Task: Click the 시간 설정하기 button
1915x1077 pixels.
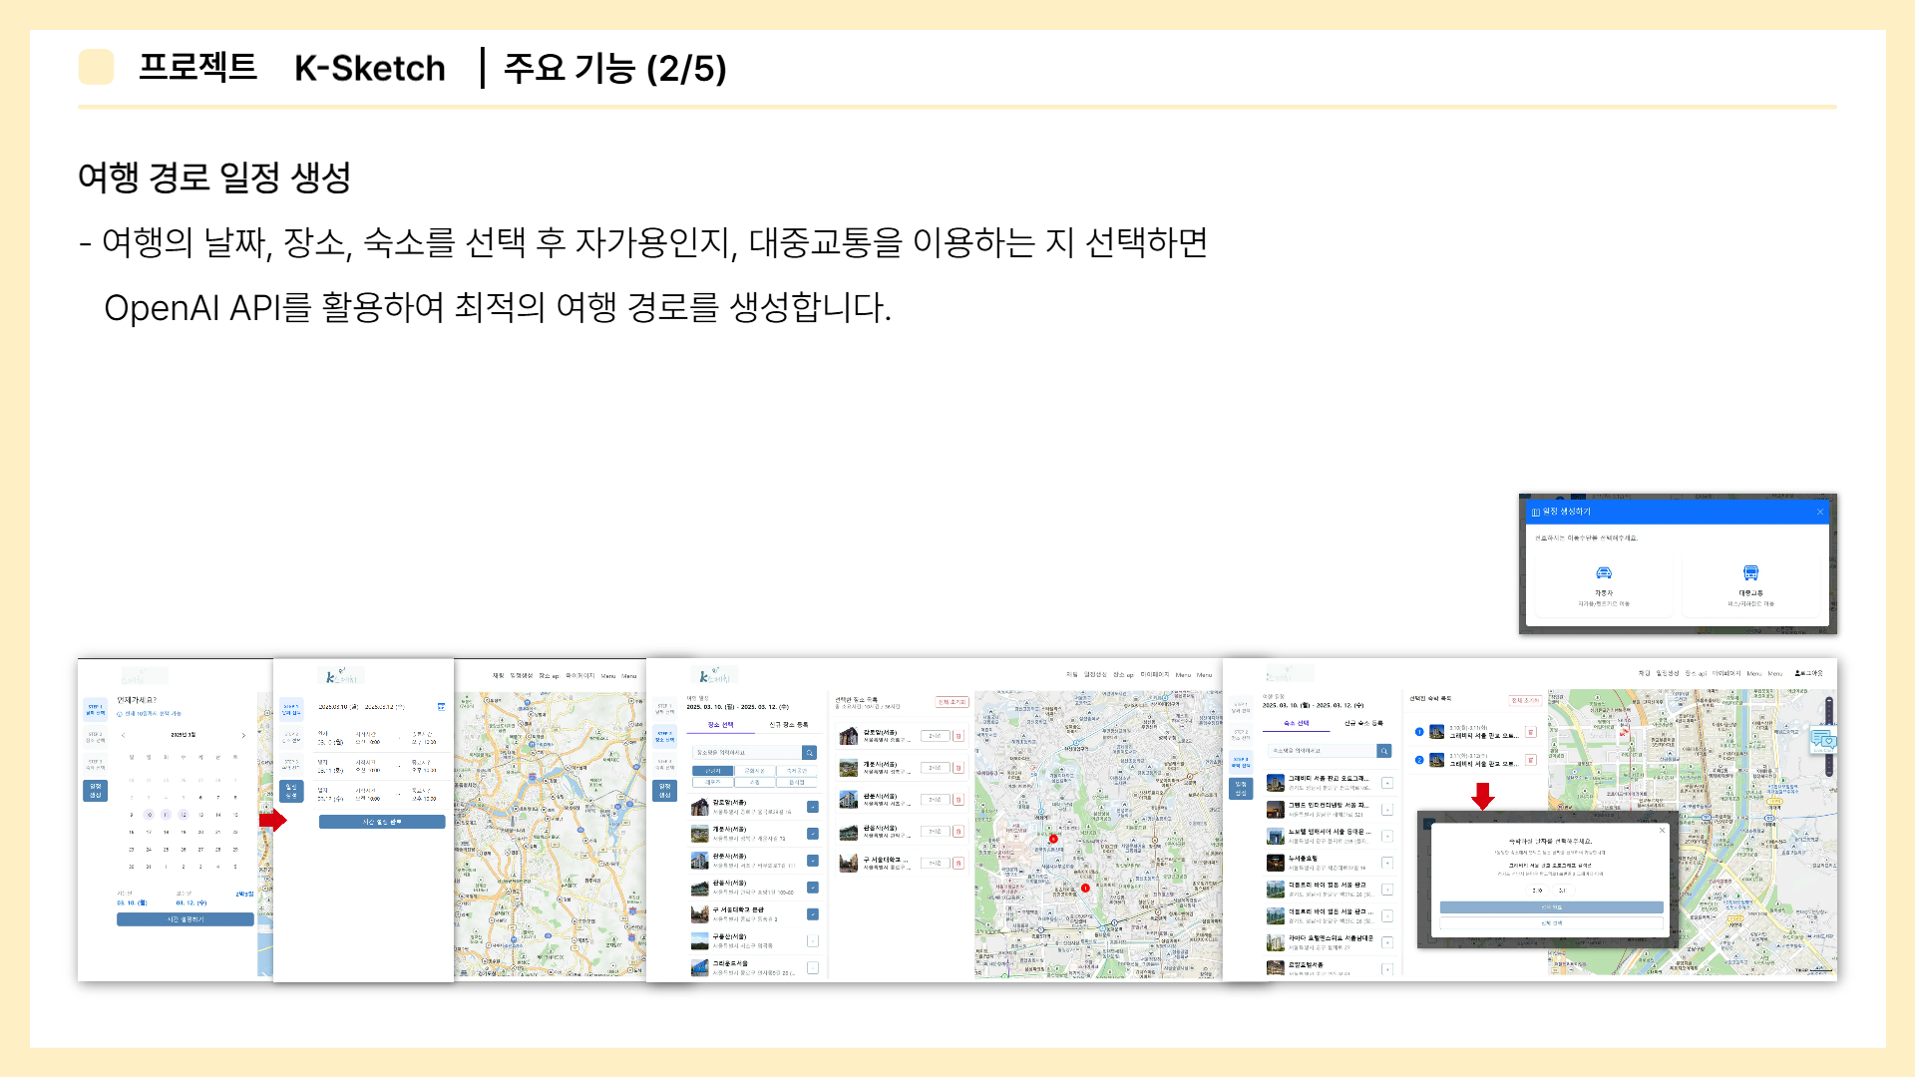Action: pos(185,919)
